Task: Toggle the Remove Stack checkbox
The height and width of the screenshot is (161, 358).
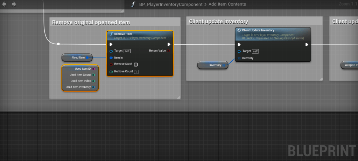Action: 136,64
